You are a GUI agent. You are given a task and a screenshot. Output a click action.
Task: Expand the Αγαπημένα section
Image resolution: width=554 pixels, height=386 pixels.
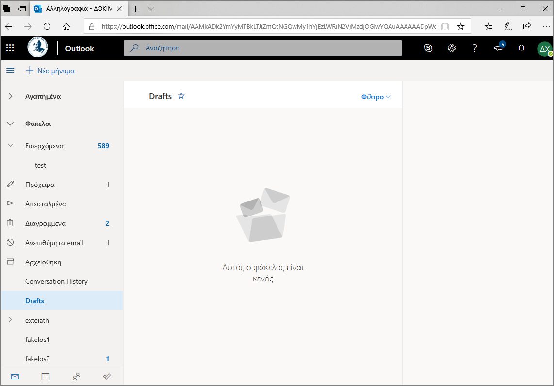coord(10,96)
